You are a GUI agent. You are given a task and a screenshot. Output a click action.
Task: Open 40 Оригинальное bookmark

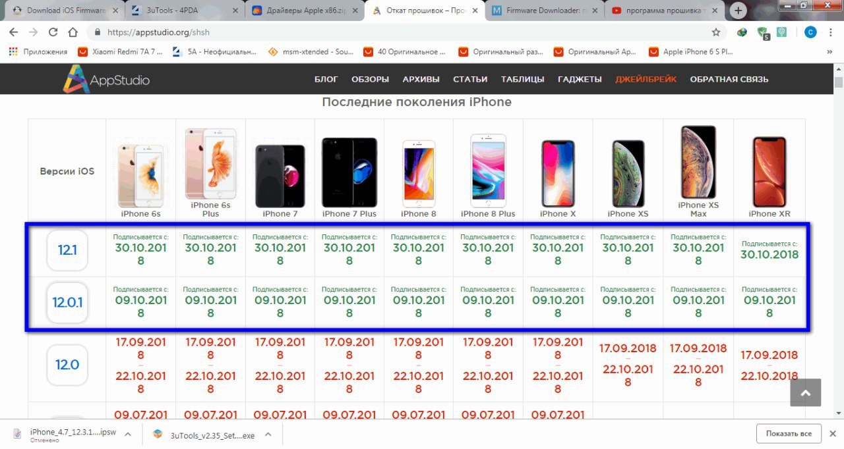(405, 51)
